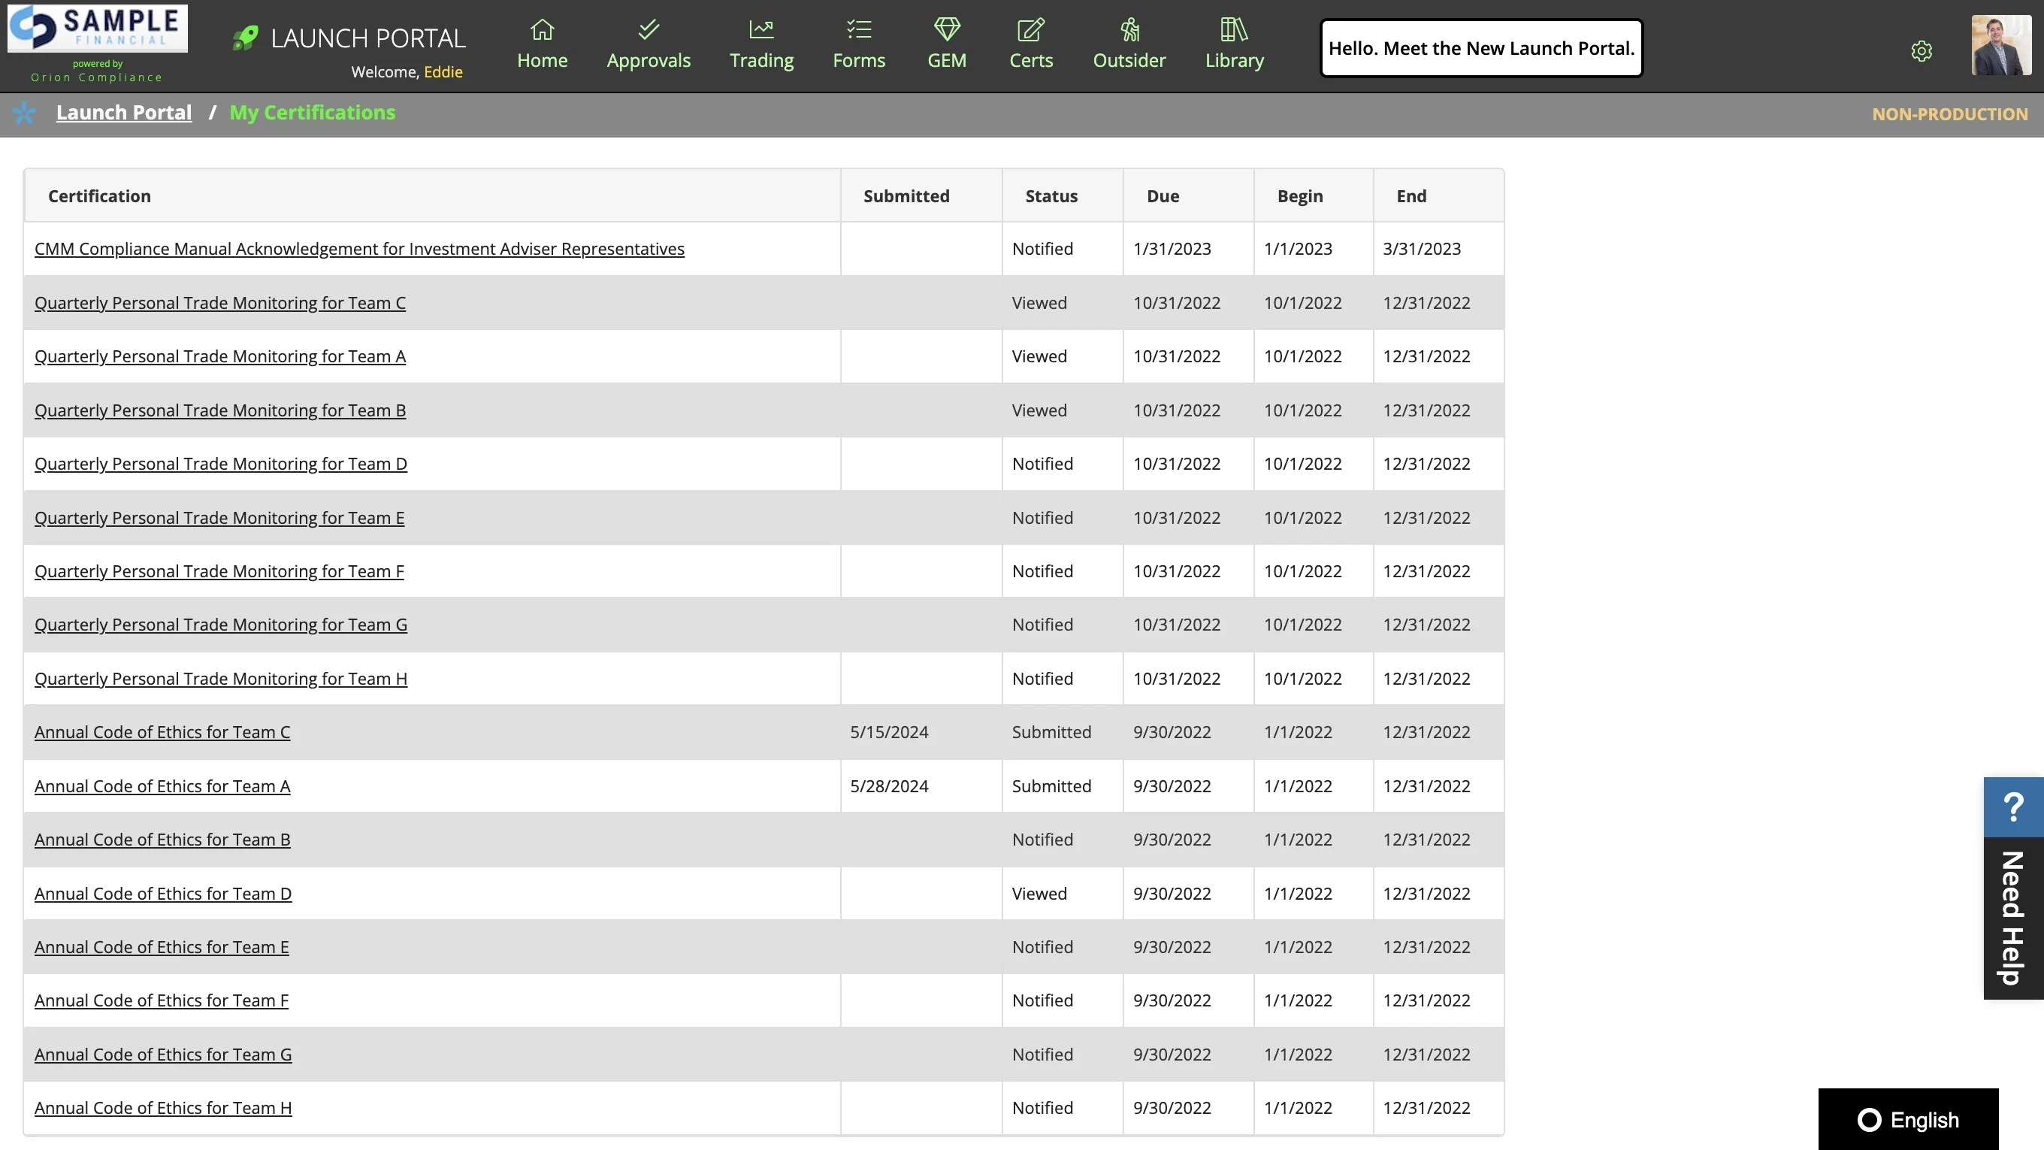2044x1150 pixels.
Task: Click the Outsider icon in navigation
Action: pyautogui.click(x=1129, y=30)
